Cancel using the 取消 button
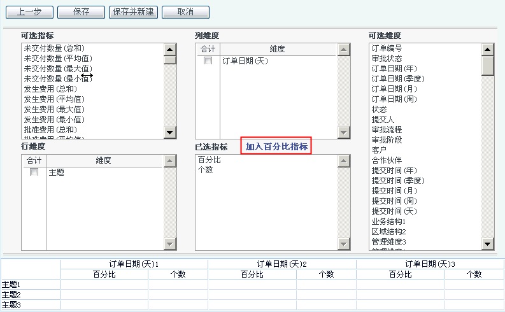 click(185, 12)
